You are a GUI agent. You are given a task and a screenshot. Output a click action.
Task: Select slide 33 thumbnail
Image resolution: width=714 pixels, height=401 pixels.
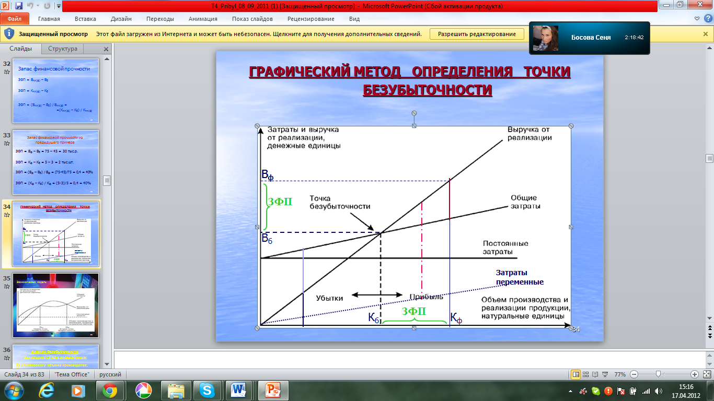click(x=55, y=162)
